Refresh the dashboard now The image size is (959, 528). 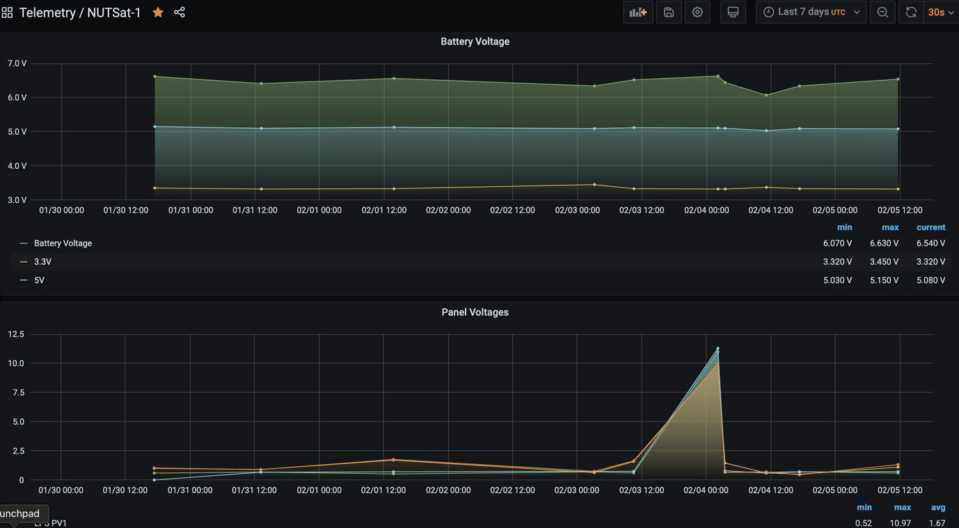click(910, 13)
